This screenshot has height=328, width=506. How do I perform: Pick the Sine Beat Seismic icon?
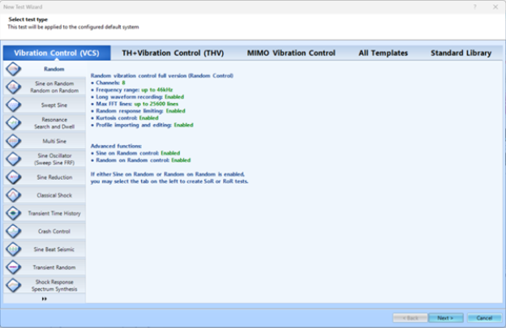point(13,249)
